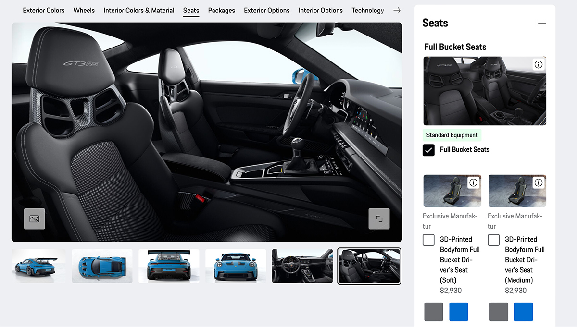The width and height of the screenshot is (577, 327).
Task: View the dashboard interior thumbnail
Action: click(x=302, y=266)
